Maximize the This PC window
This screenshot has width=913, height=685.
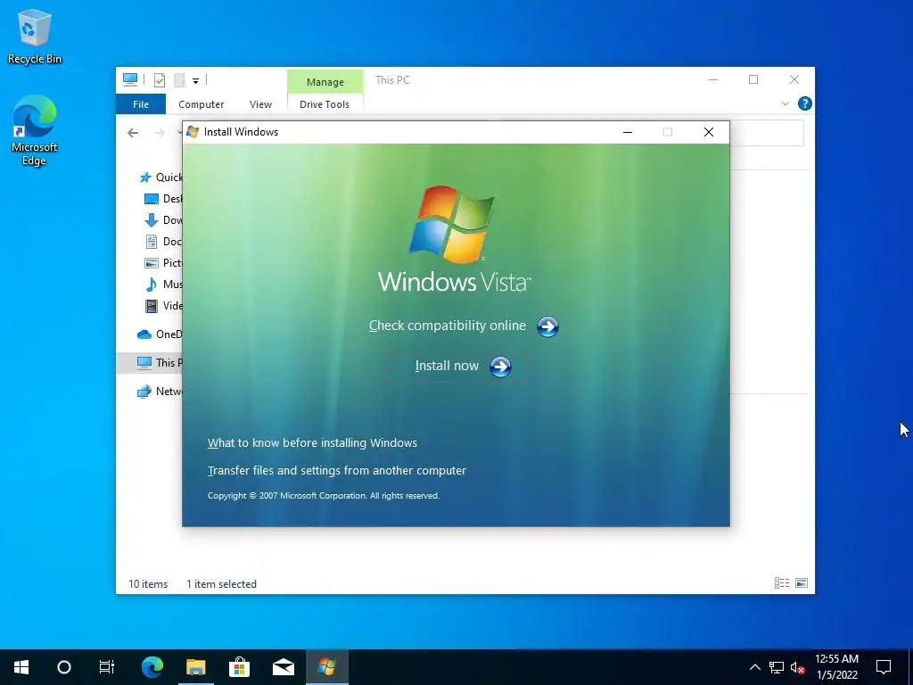pos(753,79)
